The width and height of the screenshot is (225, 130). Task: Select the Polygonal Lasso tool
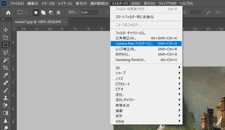coord(6,53)
